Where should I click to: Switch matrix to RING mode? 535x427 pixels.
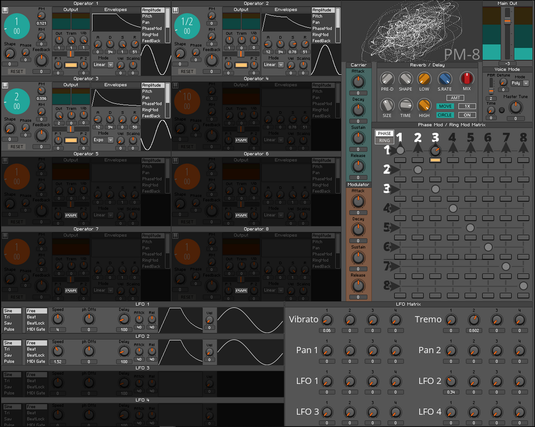[x=384, y=140]
